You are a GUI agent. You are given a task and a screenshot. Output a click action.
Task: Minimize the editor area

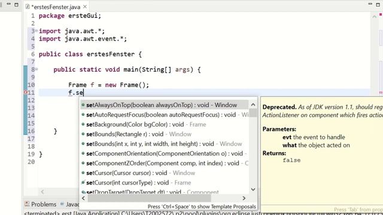click(x=370, y=4)
